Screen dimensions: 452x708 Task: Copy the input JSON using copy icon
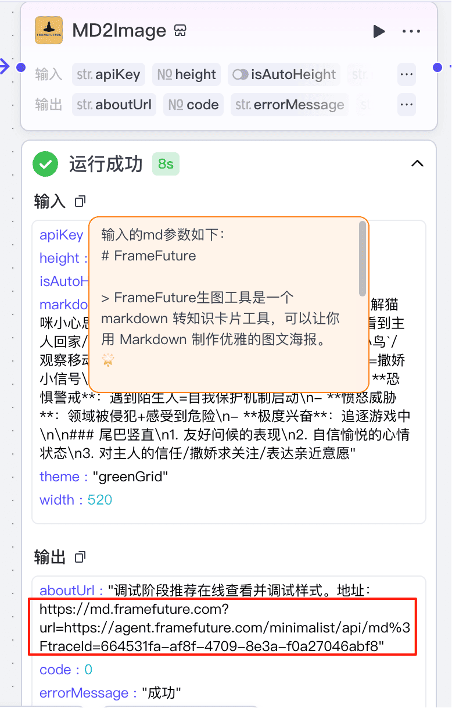(x=80, y=199)
